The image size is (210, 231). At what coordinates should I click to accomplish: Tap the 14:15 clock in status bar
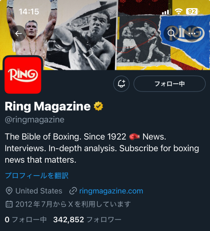tap(29, 12)
